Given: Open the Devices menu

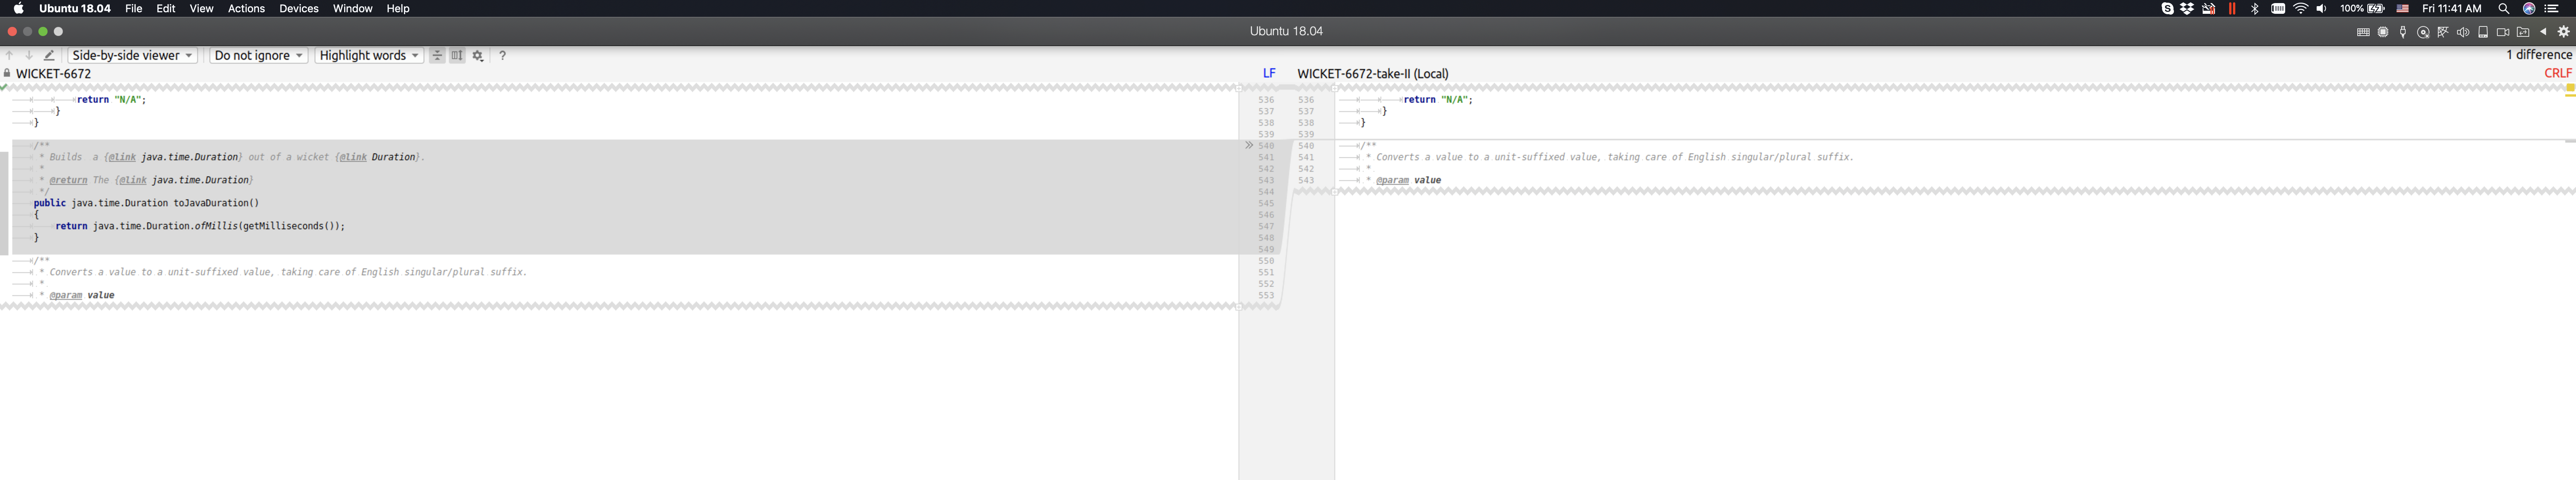Looking at the screenshot, I should click(x=298, y=9).
